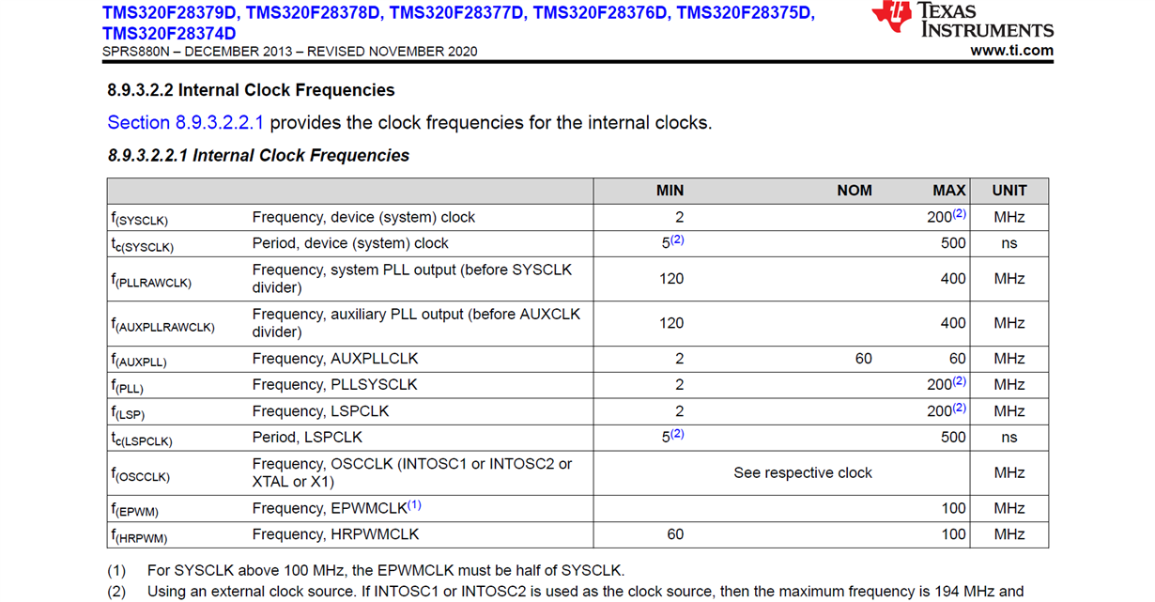Viewport: 1155px width, 602px height.
Task: Click the MAX column header
Action: [x=948, y=191]
